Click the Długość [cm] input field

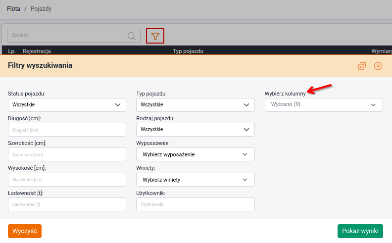pos(67,130)
